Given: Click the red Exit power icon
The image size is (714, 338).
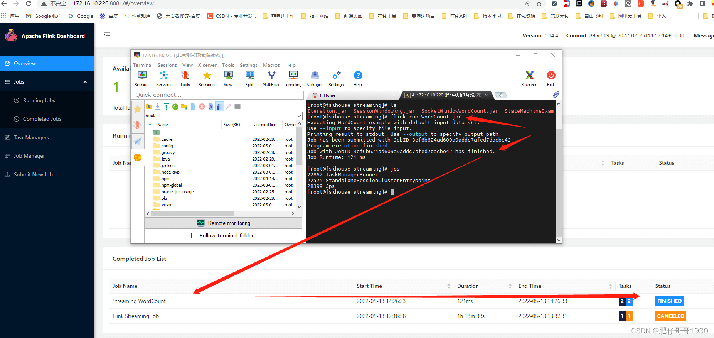Looking at the screenshot, I should coord(551,79).
